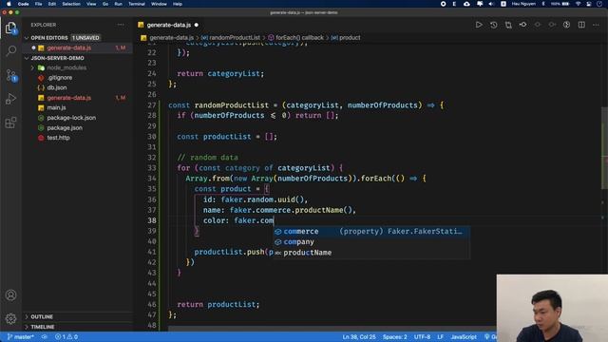
Task: Click the macOS volume menu bar icon
Action: [491, 4]
